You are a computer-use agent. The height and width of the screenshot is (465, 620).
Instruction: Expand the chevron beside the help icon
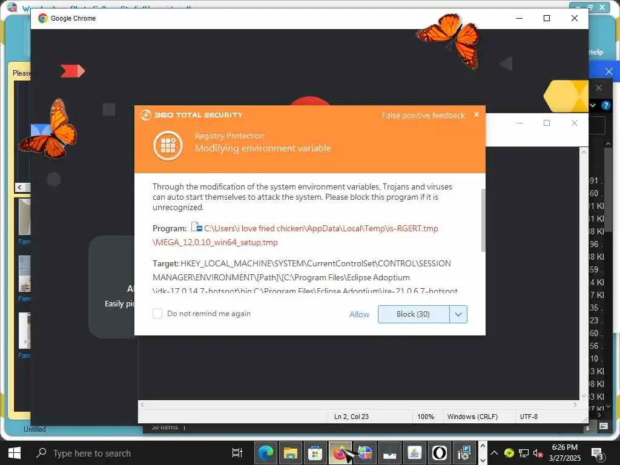pyautogui.click(x=593, y=105)
